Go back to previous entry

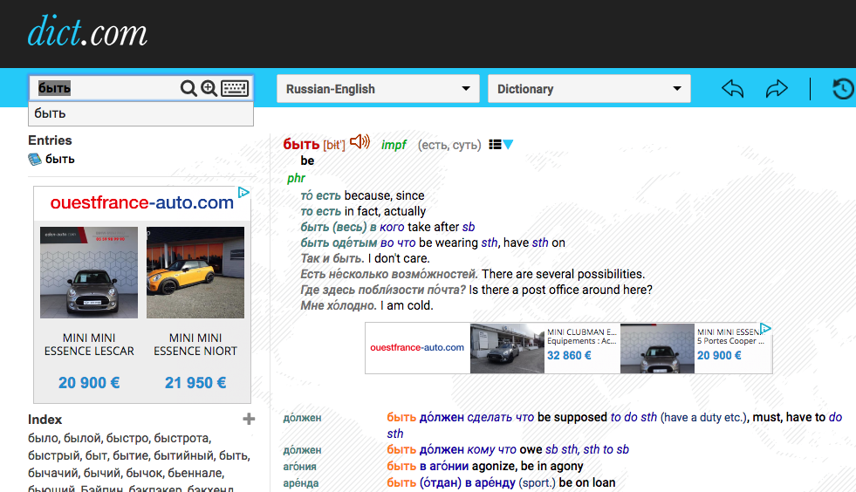pos(733,89)
